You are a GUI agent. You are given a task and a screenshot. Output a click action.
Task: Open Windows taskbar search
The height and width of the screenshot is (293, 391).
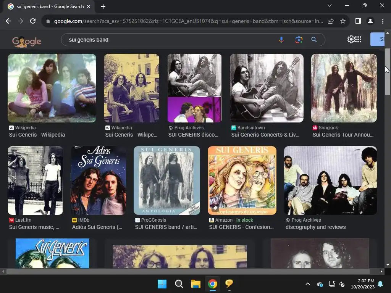click(179, 284)
